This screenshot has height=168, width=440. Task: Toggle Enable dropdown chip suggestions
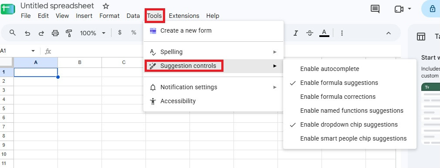point(350,124)
